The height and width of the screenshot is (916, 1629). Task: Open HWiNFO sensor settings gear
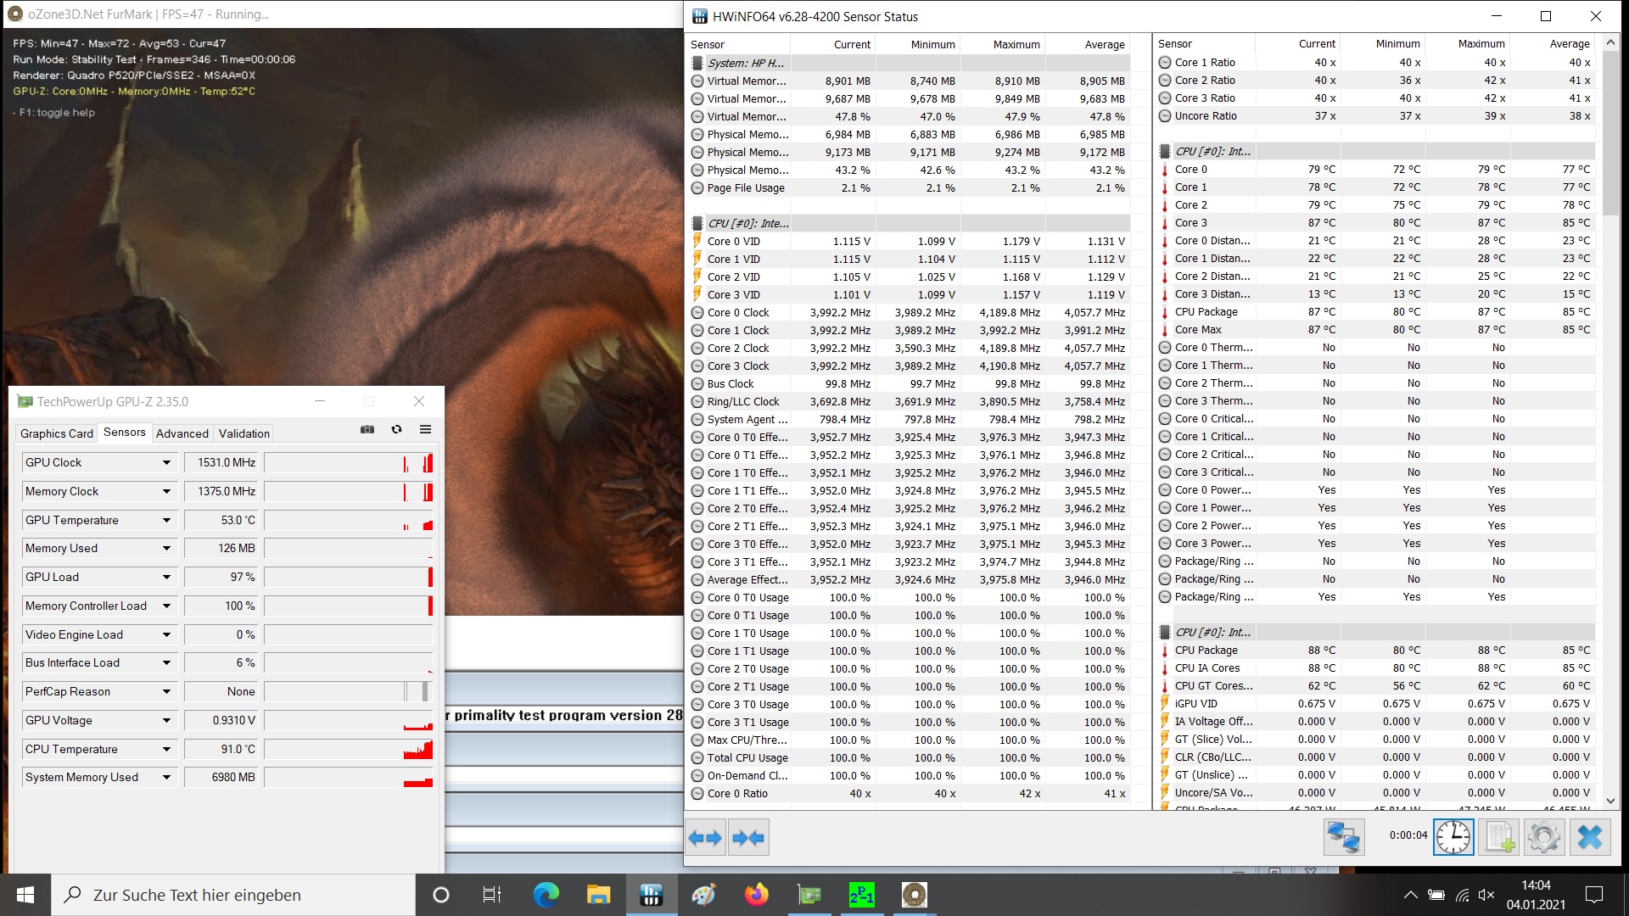tap(1543, 837)
